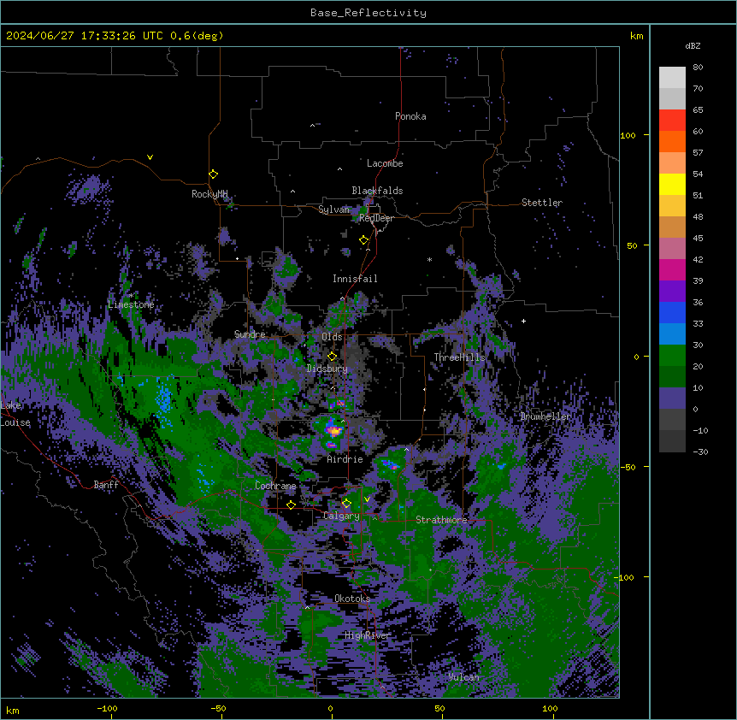Click the yellow diamond marker between Olds and Didsbury

coord(332,356)
